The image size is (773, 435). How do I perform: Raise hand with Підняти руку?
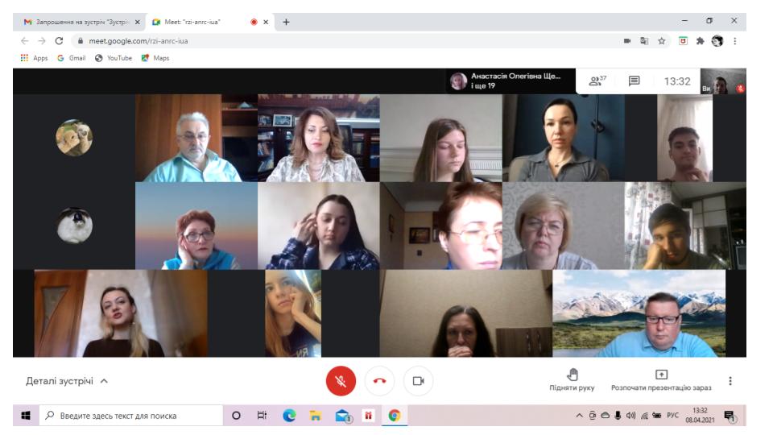572,380
